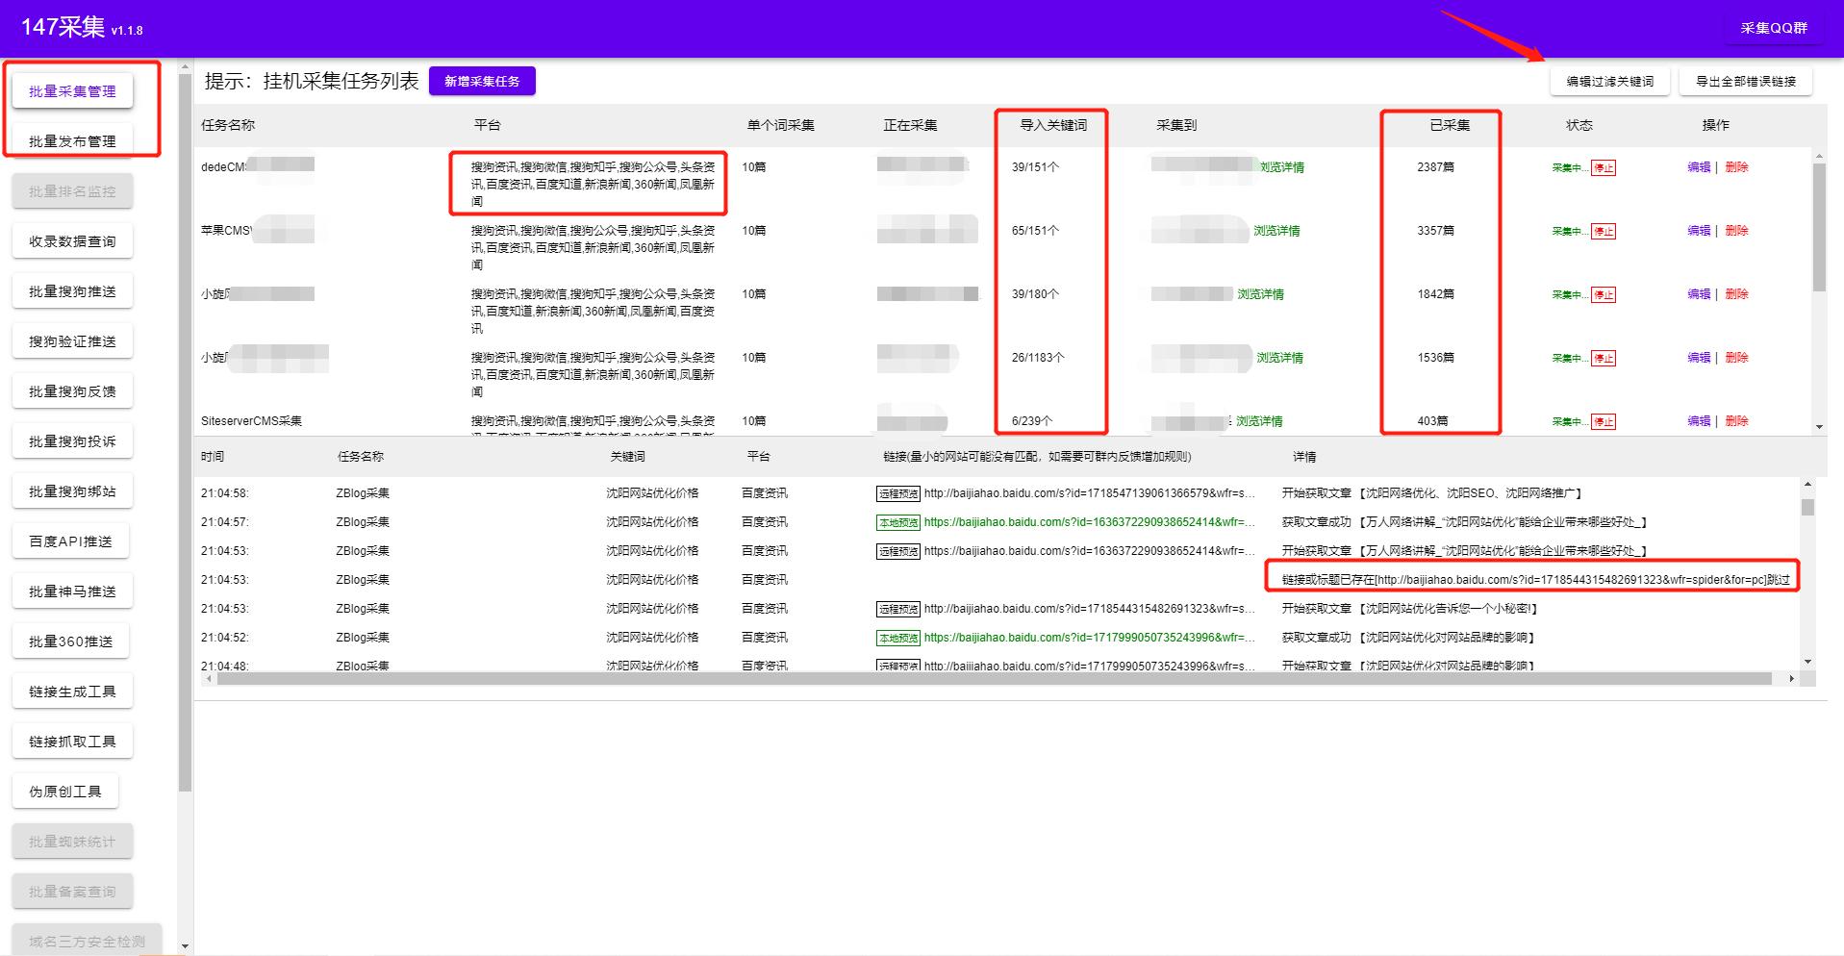Image resolution: width=1844 pixels, height=956 pixels.
Task: Export all error links via 导出全部错误链接
Action: click(1744, 82)
